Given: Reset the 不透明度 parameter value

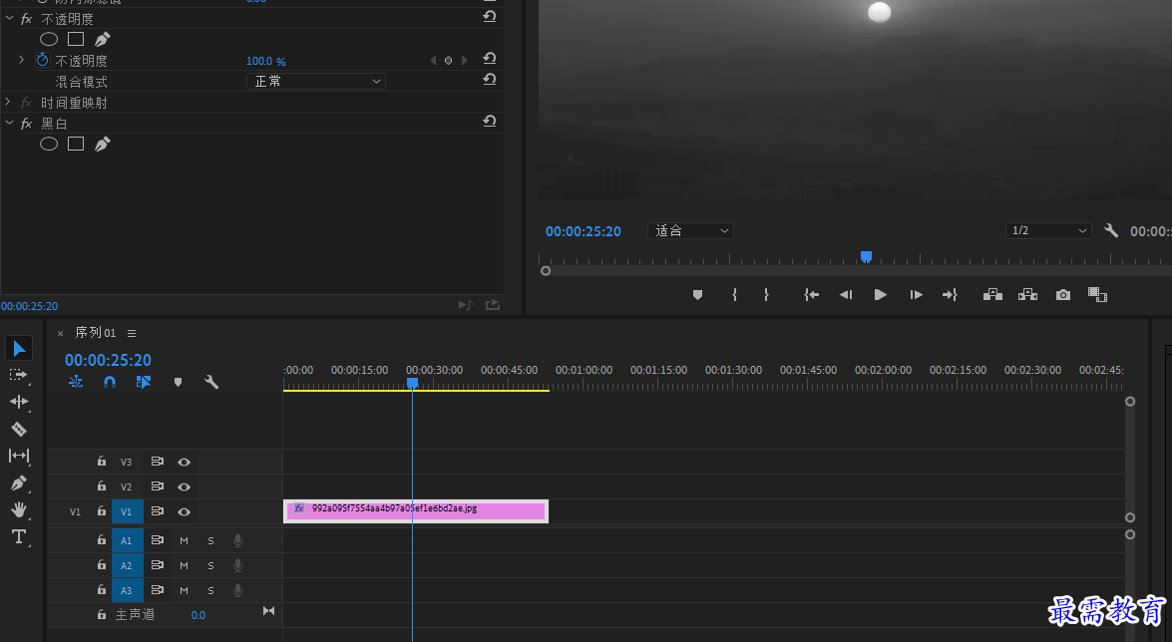Looking at the screenshot, I should (490, 58).
